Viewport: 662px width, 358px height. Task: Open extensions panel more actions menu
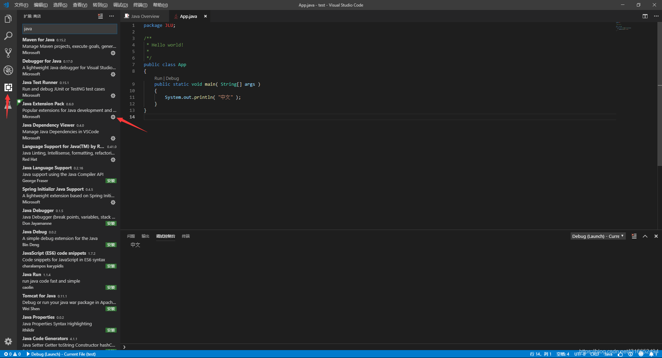pyautogui.click(x=111, y=16)
